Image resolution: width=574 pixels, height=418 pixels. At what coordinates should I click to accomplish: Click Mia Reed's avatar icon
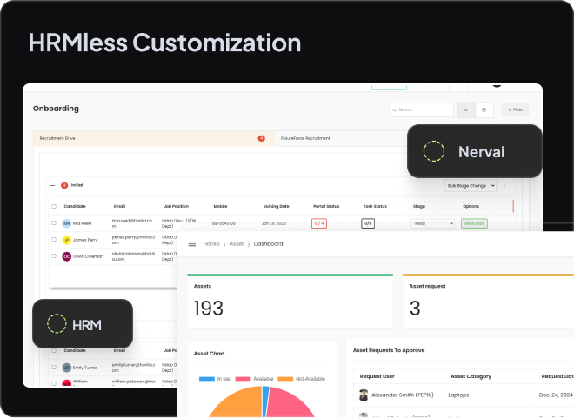coord(66,223)
